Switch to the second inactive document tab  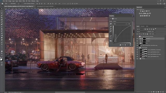click(x=46, y=6)
